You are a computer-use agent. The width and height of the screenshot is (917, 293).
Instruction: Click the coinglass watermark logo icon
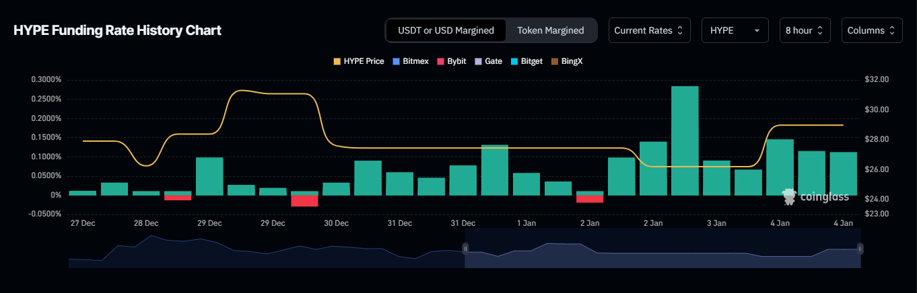tap(789, 196)
